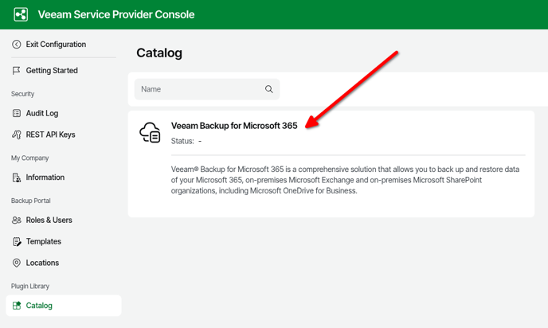Open My Company Information

point(45,178)
